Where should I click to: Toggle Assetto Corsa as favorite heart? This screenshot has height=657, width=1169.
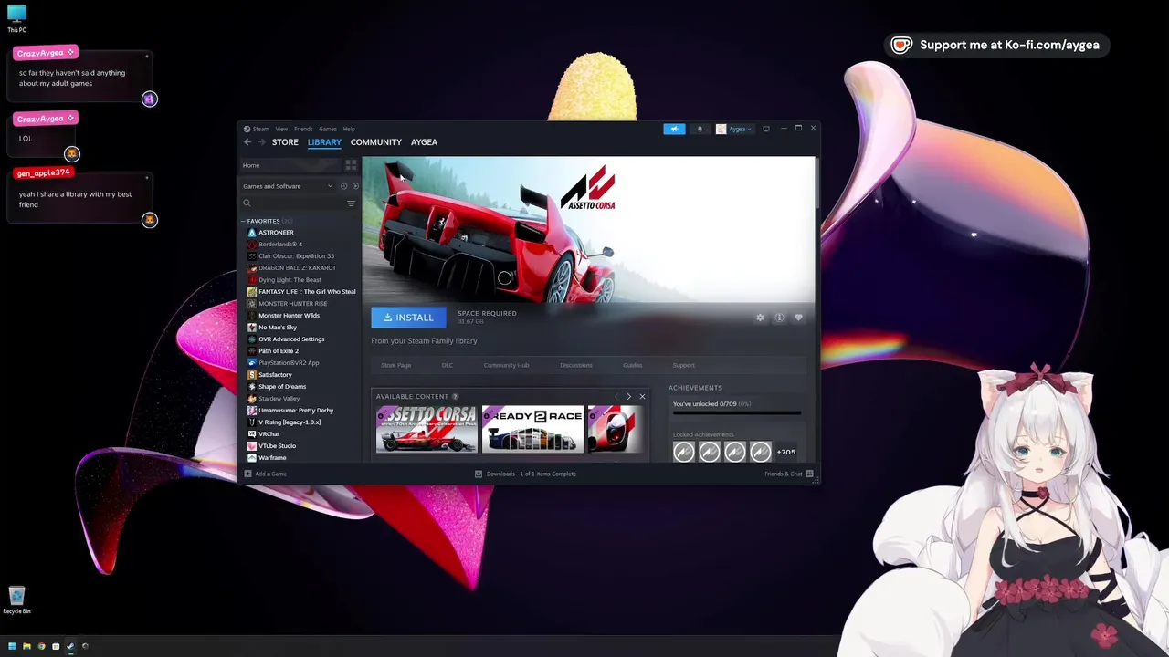(798, 318)
